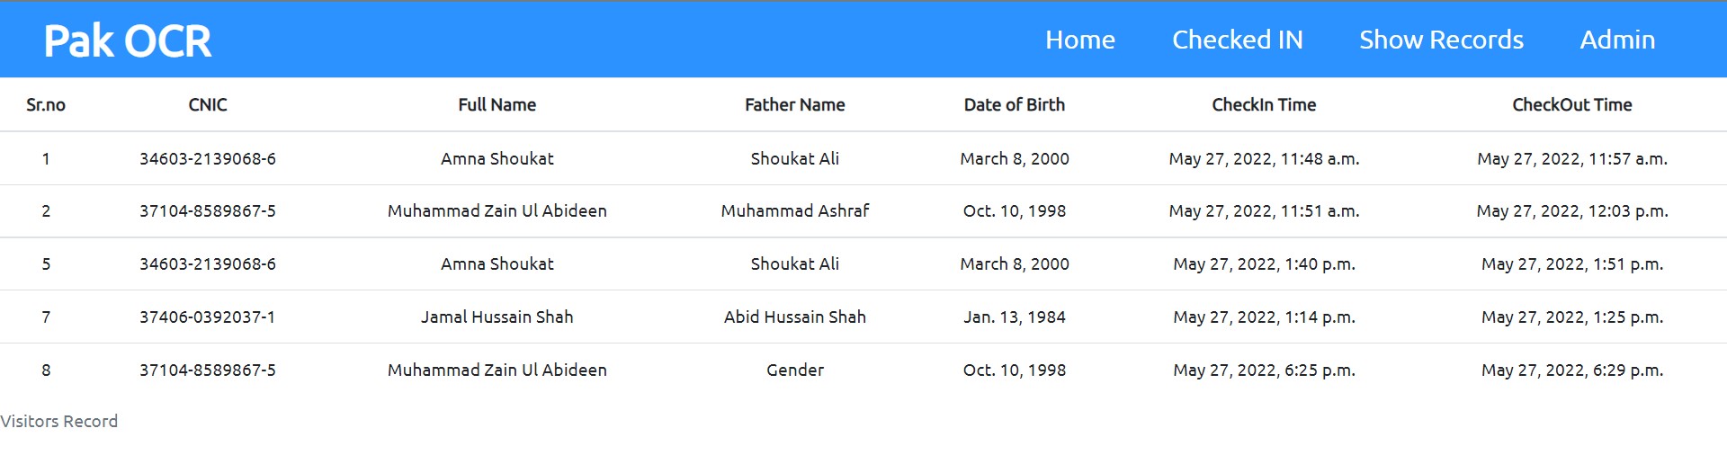Click the Pak OCR logo
The image size is (1727, 473).
(128, 41)
